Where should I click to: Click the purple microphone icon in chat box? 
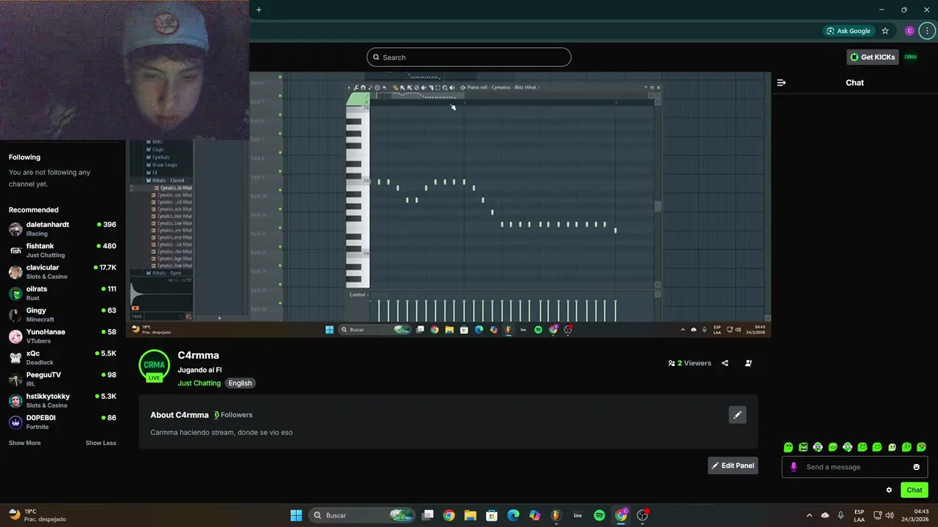point(793,467)
